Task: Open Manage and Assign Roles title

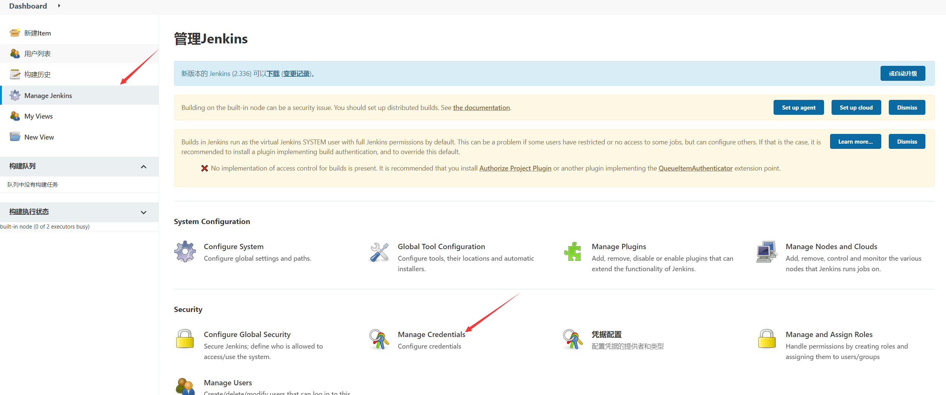Action: 829,334
